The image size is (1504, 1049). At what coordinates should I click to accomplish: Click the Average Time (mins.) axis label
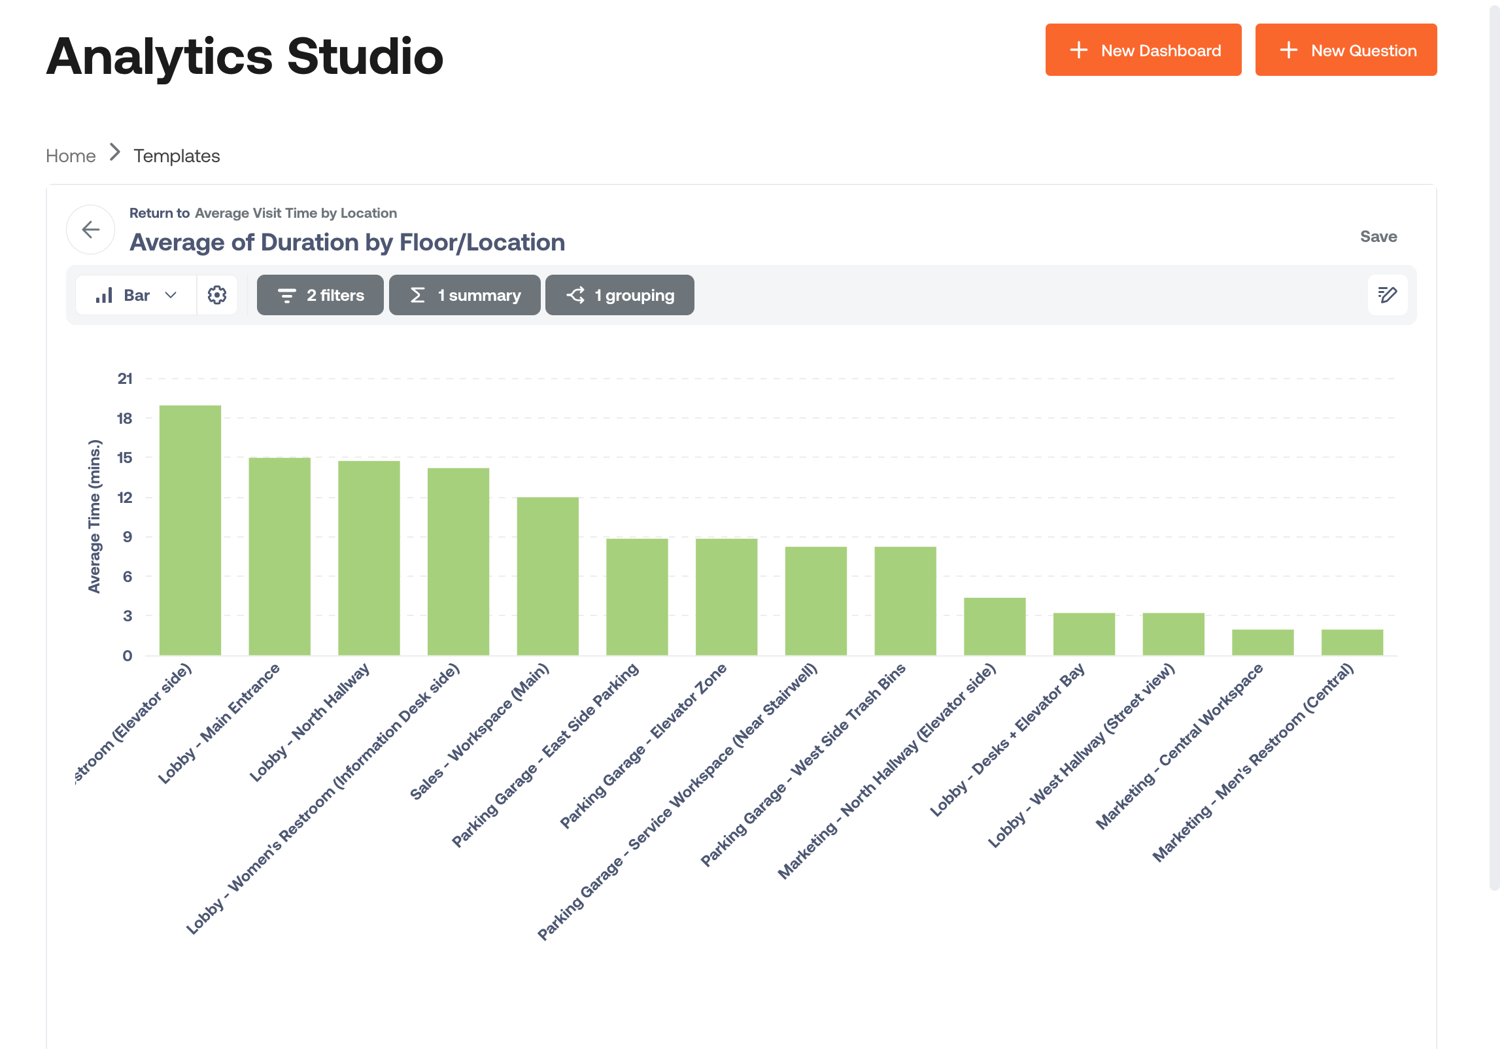94,516
